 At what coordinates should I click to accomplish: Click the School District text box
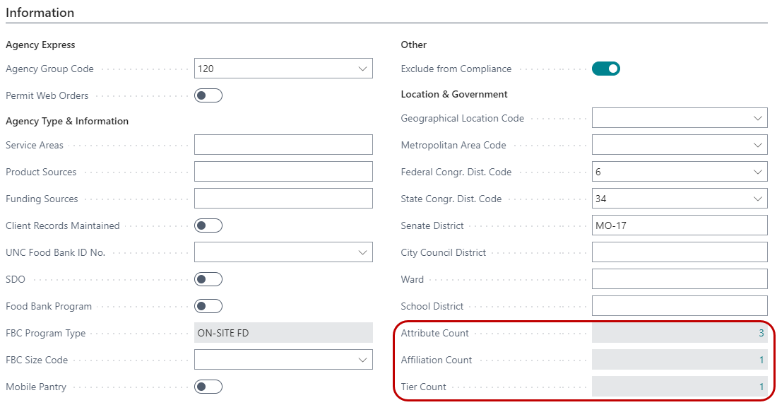(680, 306)
